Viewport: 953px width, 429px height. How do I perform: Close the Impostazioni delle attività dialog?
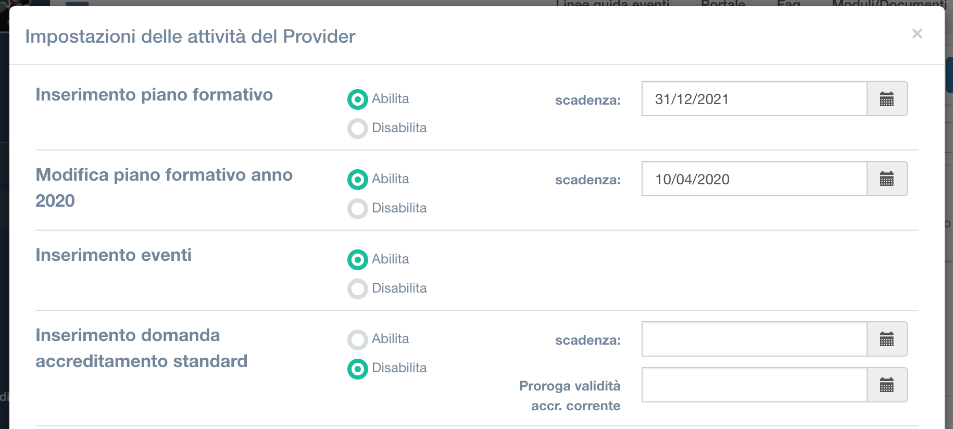tap(917, 34)
